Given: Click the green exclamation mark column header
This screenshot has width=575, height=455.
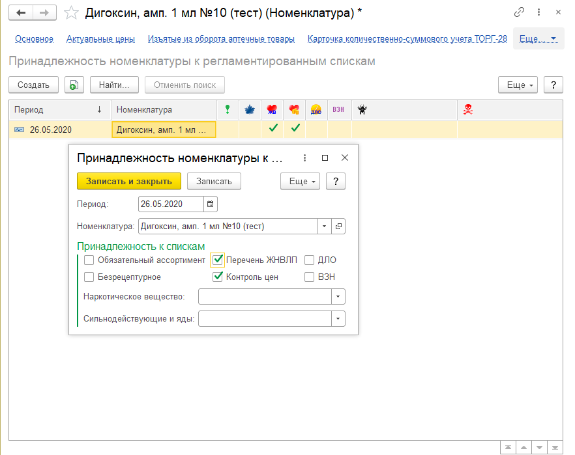Looking at the screenshot, I should [x=228, y=109].
